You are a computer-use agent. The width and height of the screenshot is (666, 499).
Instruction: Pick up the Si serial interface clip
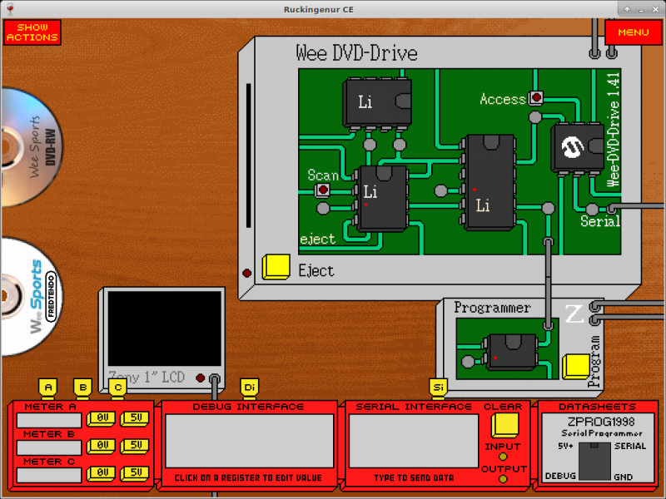point(438,388)
